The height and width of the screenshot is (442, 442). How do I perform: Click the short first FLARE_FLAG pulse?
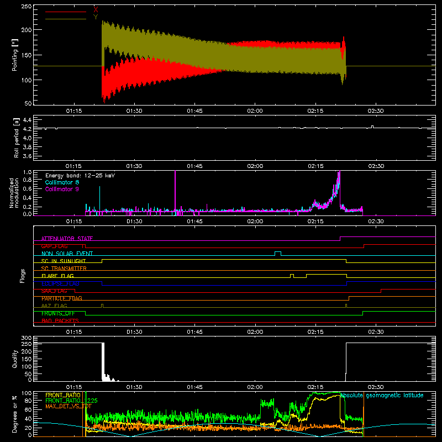(292, 276)
